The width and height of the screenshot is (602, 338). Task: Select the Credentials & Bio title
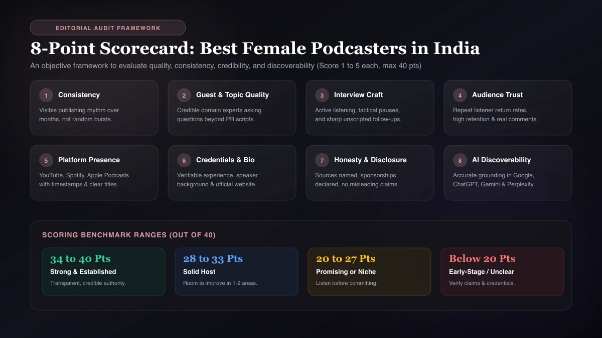[225, 160]
